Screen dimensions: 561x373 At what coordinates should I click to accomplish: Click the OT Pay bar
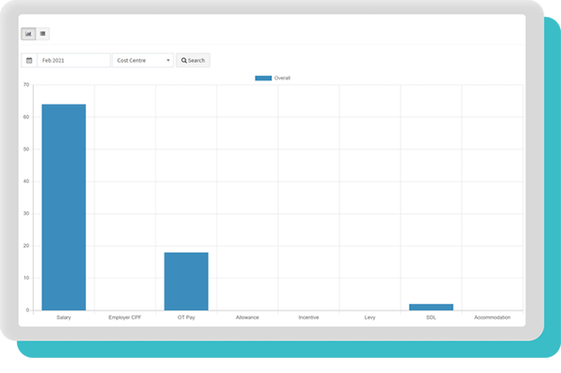click(186, 281)
